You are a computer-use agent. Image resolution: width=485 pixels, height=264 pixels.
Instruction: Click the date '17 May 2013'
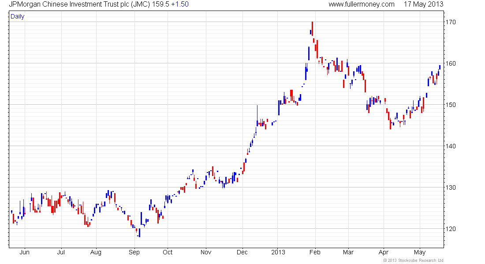423,4
